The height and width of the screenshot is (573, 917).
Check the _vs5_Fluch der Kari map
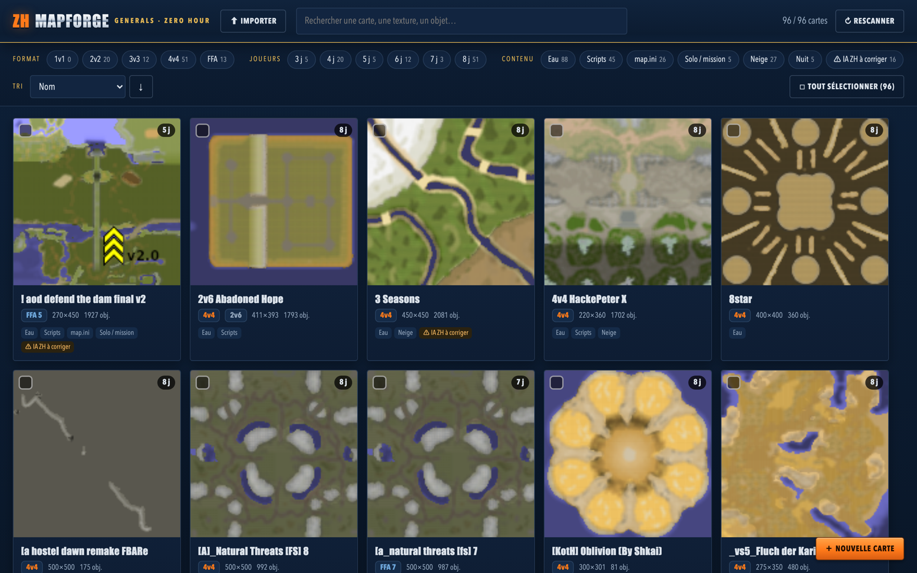pyautogui.click(x=734, y=382)
